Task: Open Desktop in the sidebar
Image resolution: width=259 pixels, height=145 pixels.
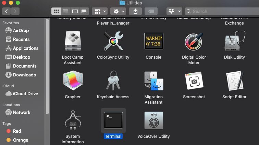Action: tap(18, 57)
